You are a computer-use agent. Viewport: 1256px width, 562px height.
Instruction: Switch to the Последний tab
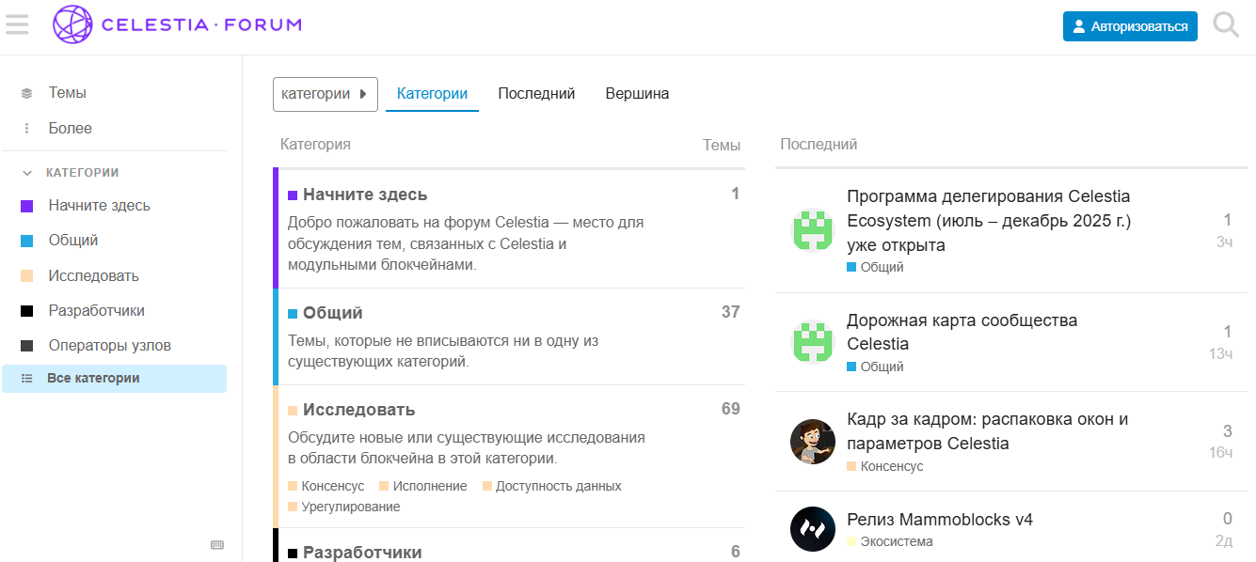[x=536, y=94]
